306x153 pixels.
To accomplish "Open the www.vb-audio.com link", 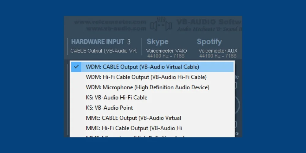I will click(x=116, y=28).
